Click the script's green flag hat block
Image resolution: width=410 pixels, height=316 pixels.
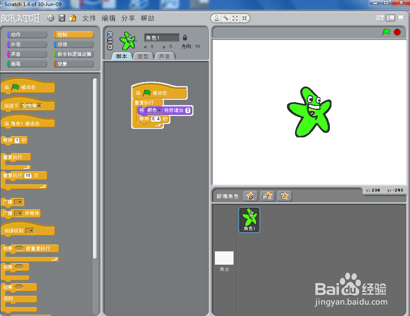coord(159,92)
